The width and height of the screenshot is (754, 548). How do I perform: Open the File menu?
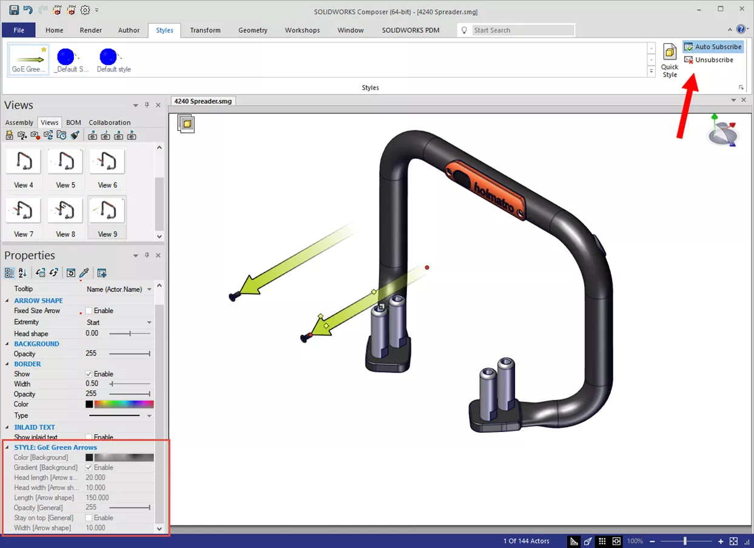click(x=19, y=30)
